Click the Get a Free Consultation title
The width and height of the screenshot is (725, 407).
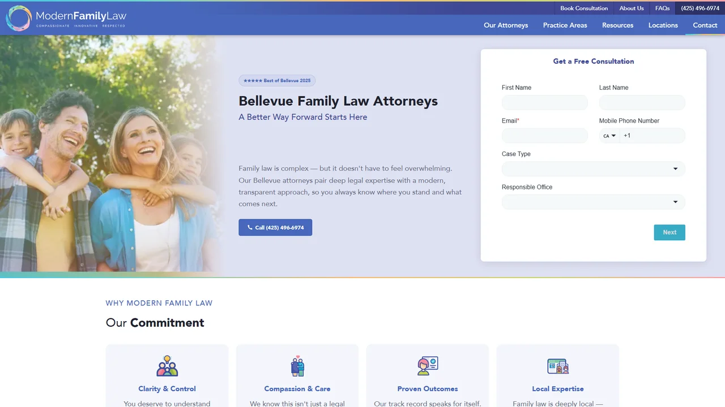click(x=594, y=61)
